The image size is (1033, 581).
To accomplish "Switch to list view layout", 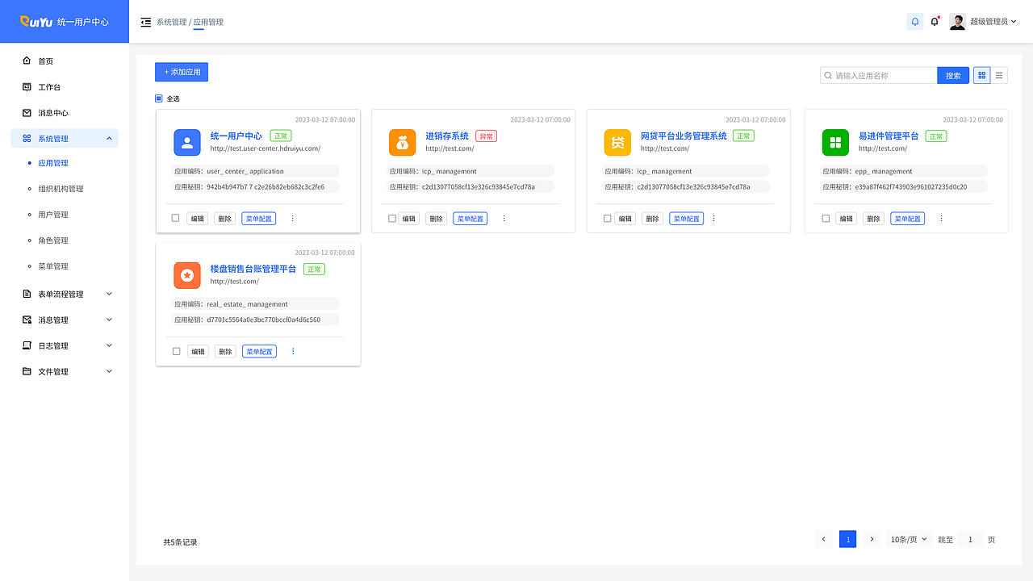I will pyautogui.click(x=999, y=75).
